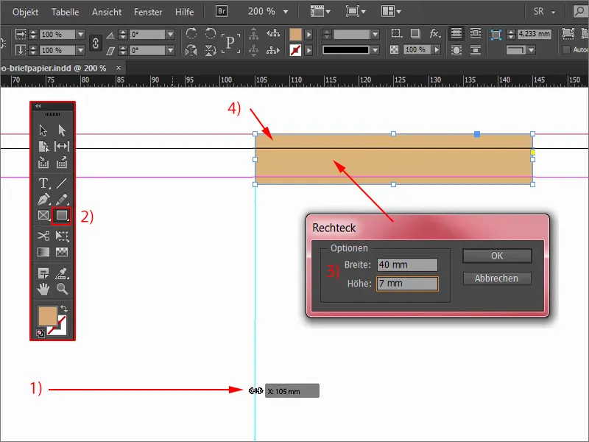Select the Scissors tool
Viewport: 589px width, 442px height.
(43, 236)
